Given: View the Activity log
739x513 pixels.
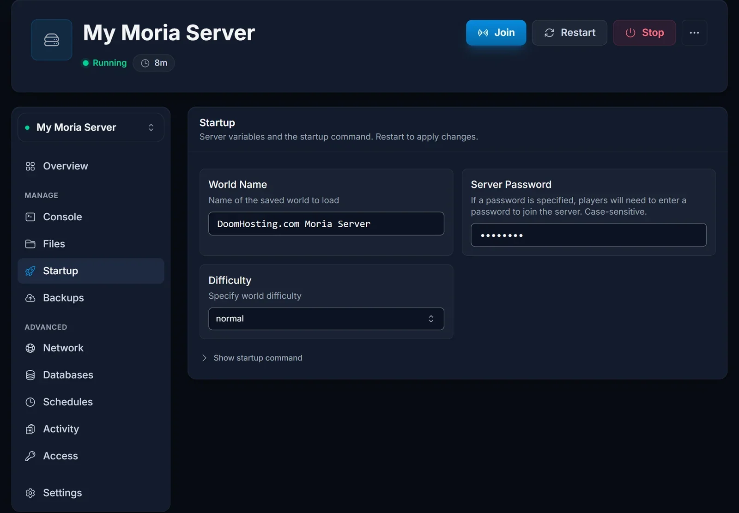Looking at the screenshot, I should pos(91,429).
